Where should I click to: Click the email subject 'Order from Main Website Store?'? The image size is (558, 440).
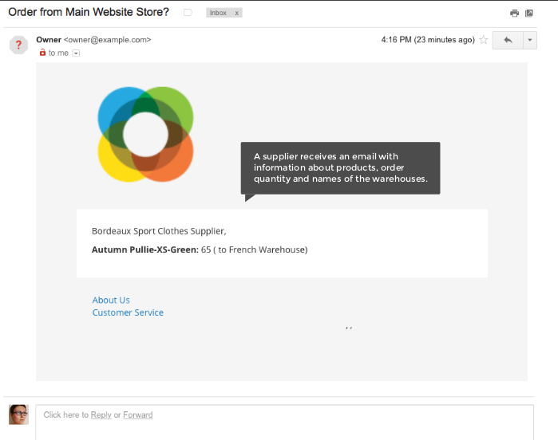89,12
